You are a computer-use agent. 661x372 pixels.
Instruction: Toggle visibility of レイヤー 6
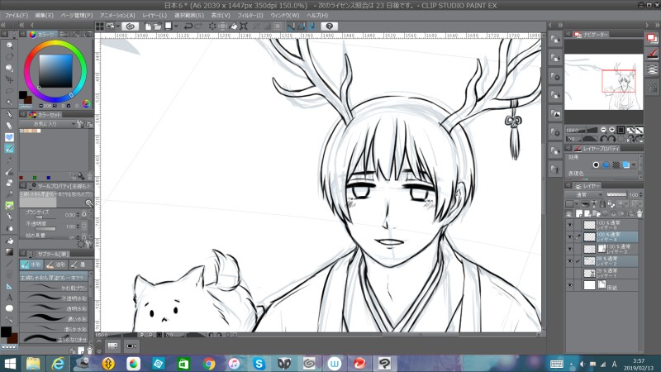[x=570, y=225]
